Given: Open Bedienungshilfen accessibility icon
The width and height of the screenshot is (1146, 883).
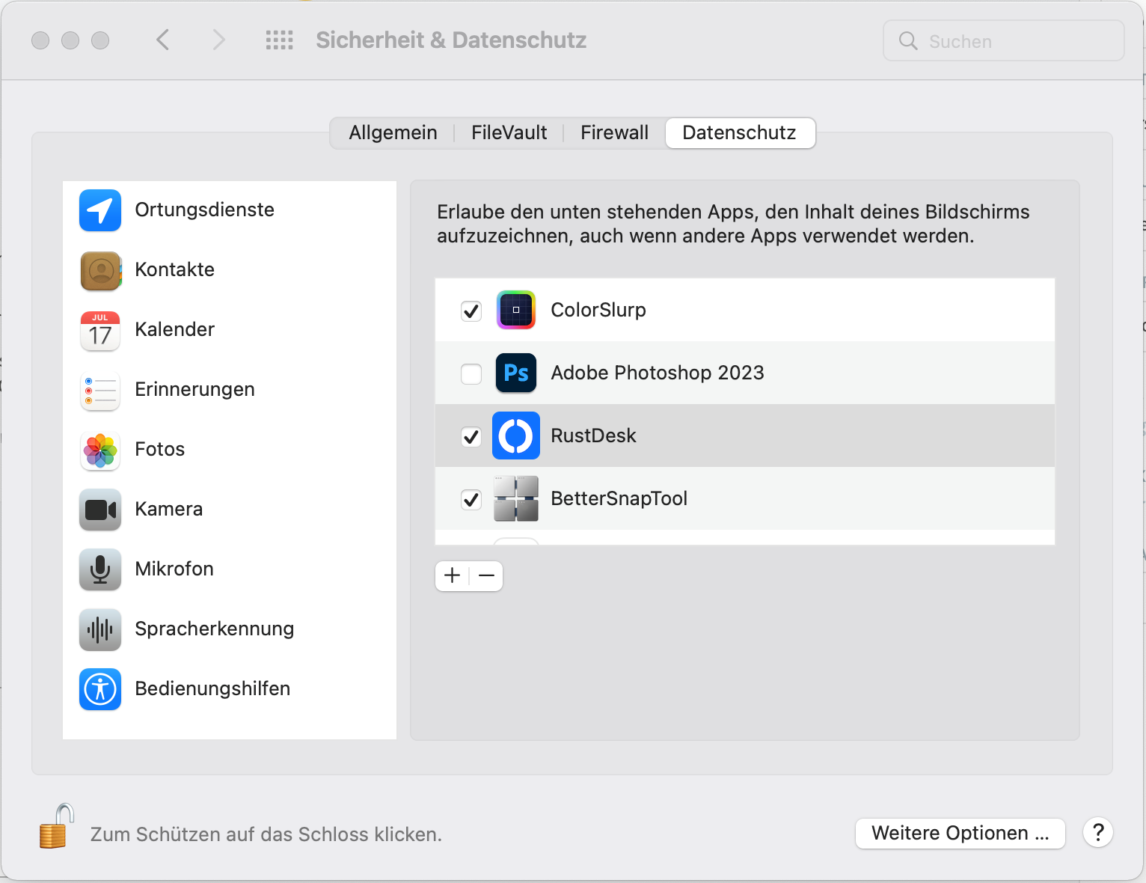Looking at the screenshot, I should [x=100, y=689].
